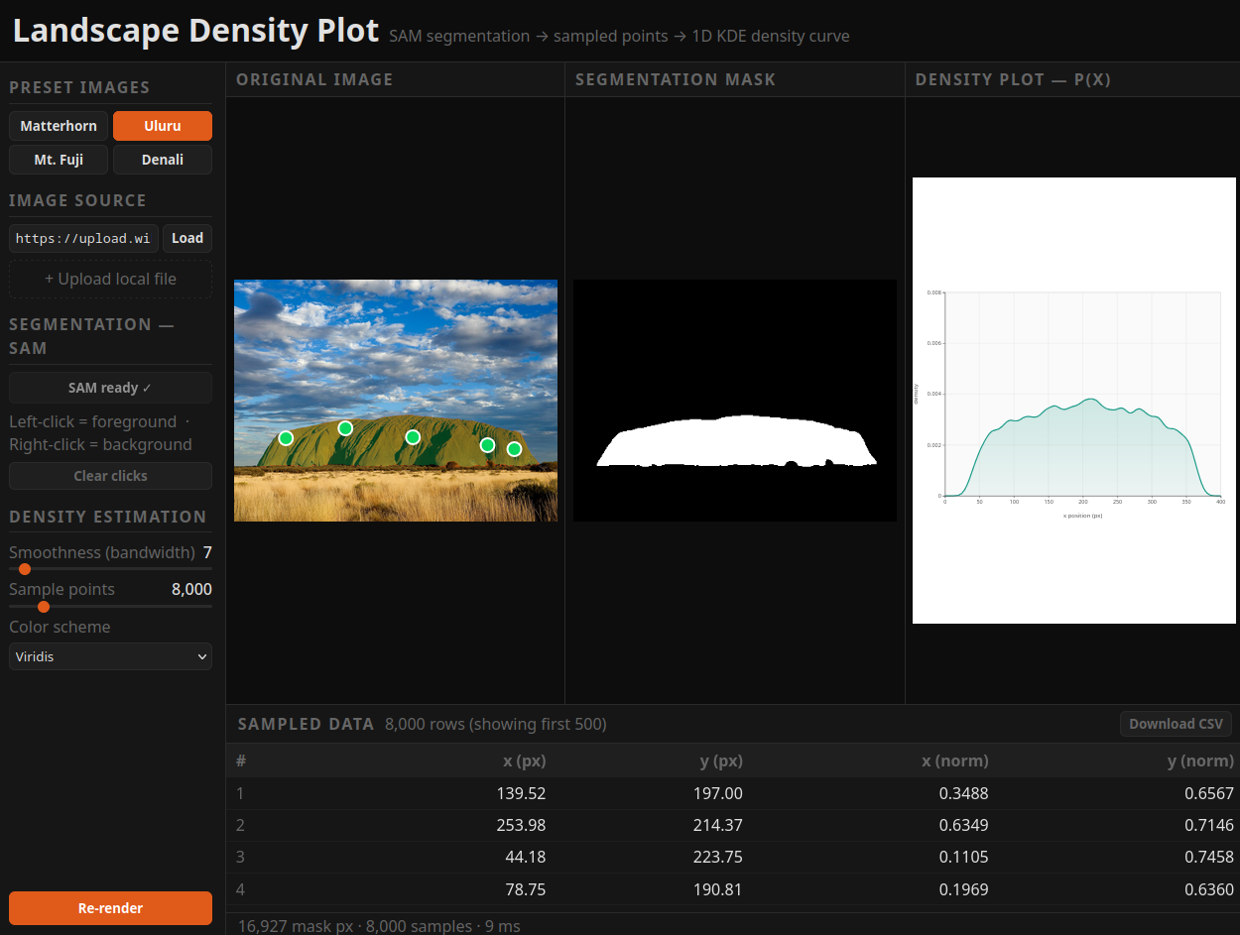Click the cell value 0.6349
The image size is (1240, 935).
pos(963,825)
